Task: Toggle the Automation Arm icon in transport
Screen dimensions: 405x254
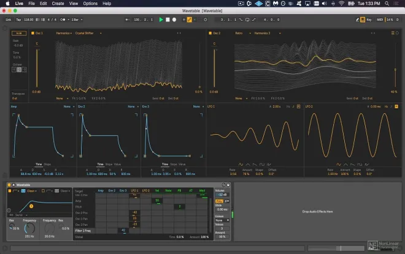Action: tap(190, 20)
